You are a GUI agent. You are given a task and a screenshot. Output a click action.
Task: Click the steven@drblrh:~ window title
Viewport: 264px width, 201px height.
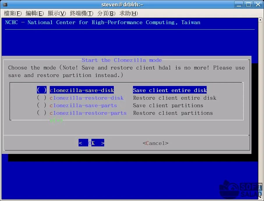pyautogui.click(x=122, y=5)
